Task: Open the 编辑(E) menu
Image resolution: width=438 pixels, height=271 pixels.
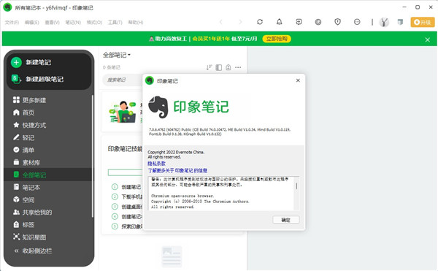Action: tap(31, 23)
